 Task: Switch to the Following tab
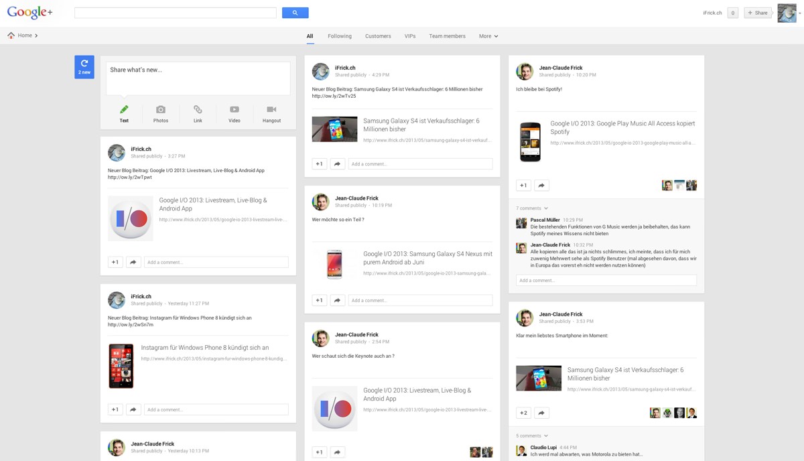coord(340,36)
